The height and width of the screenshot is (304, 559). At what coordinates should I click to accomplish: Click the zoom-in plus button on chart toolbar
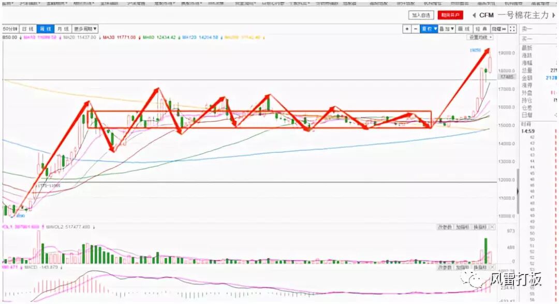[x=407, y=29]
